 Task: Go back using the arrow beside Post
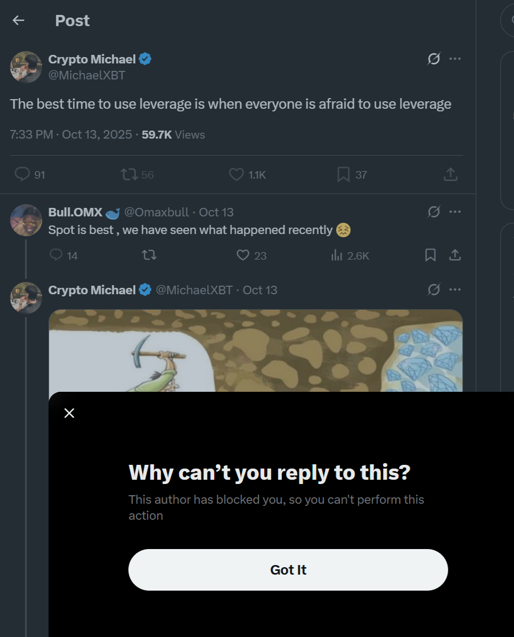pos(18,20)
